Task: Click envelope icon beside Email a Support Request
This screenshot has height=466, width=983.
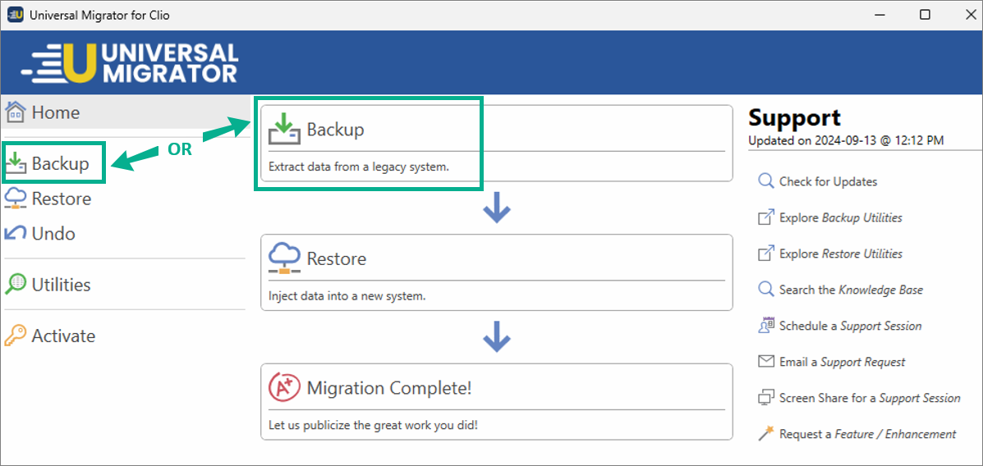Action: point(766,362)
